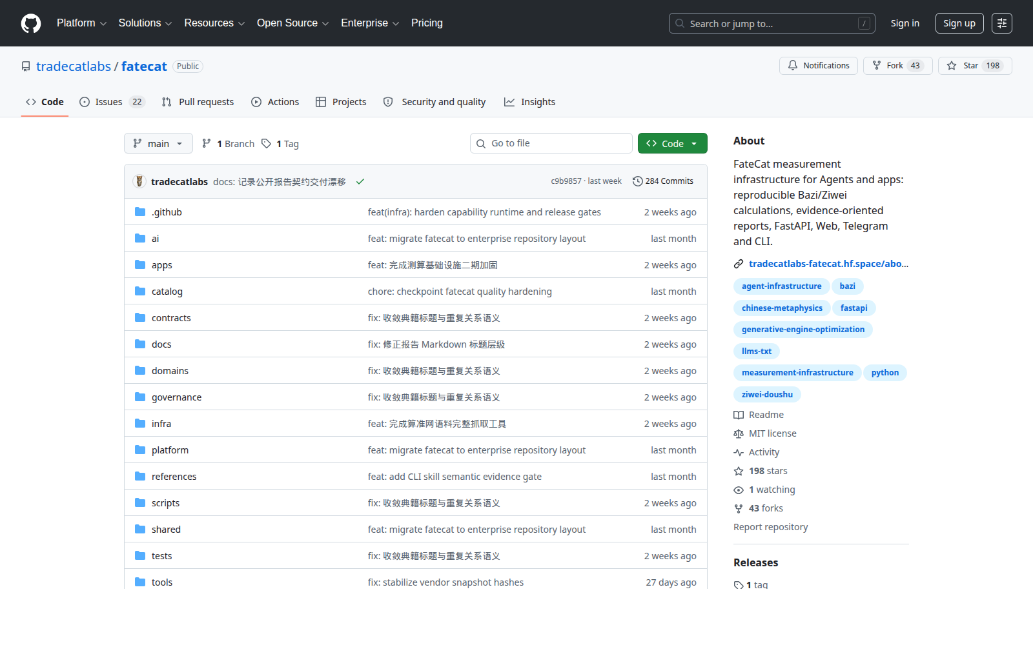This screenshot has width=1033, height=645.
Task: Fork the fatecat repository
Action: (x=897, y=66)
